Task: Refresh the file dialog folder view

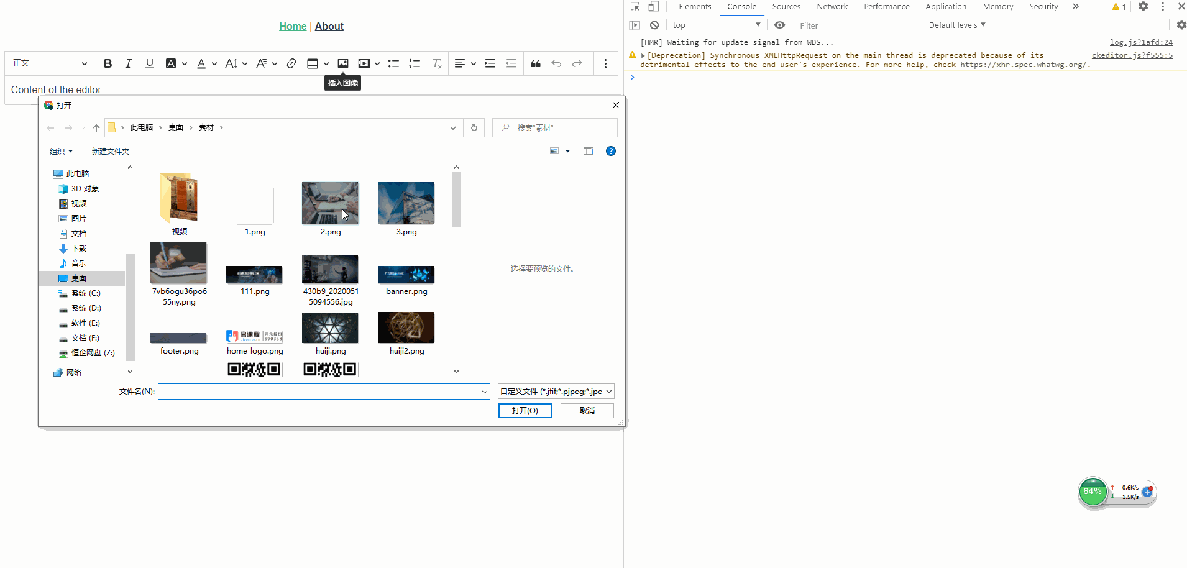Action: click(474, 127)
